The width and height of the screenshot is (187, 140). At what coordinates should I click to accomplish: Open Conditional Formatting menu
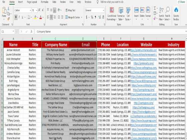pyautogui.click(x=112, y=14)
